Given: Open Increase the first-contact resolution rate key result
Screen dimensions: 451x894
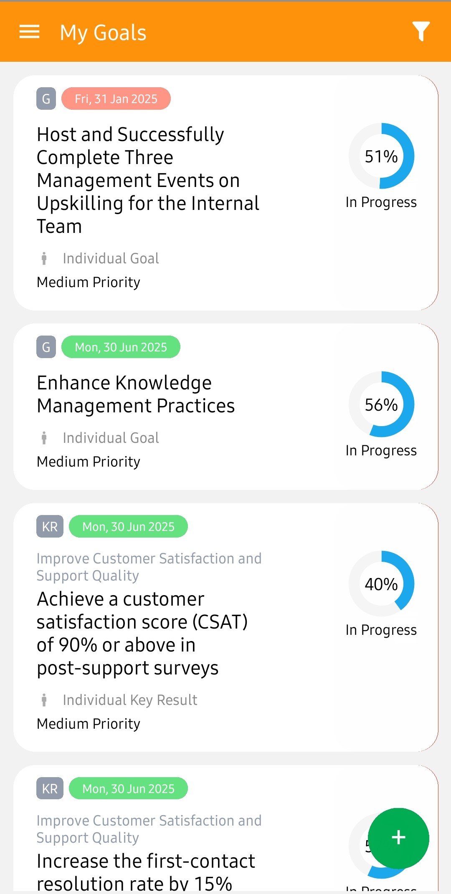Looking at the screenshot, I should click(146, 871).
